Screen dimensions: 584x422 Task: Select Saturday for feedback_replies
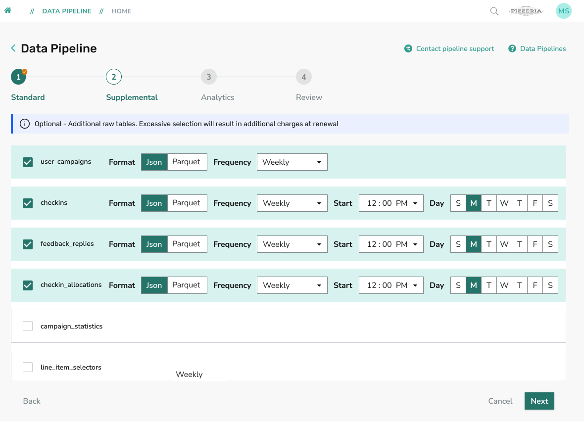pos(550,244)
